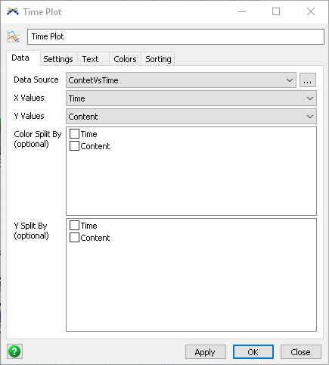Open the Y Values dropdown
Image resolution: width=329 pixels, height=365 pixels.
pyautogui.click(x=191, y=117)
